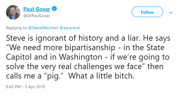This screenshot has width=178, height=102.
Task: Click the blue verified badge icon
Action: (54, 9)
